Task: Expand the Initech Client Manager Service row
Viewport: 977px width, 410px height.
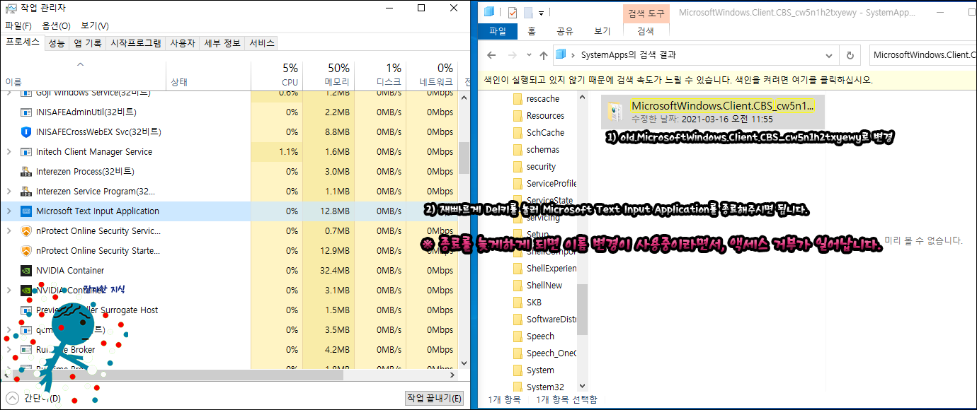Action: (x=8, y=151)
